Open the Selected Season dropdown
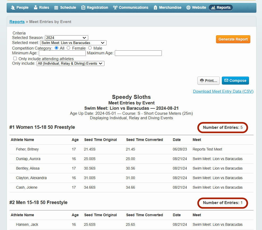Viewport: 262px width, 230px height. tap(66, 38)
